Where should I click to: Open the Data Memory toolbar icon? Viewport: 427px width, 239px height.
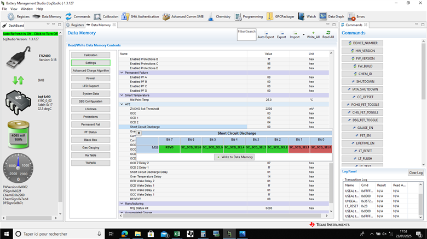coord(36,16)
